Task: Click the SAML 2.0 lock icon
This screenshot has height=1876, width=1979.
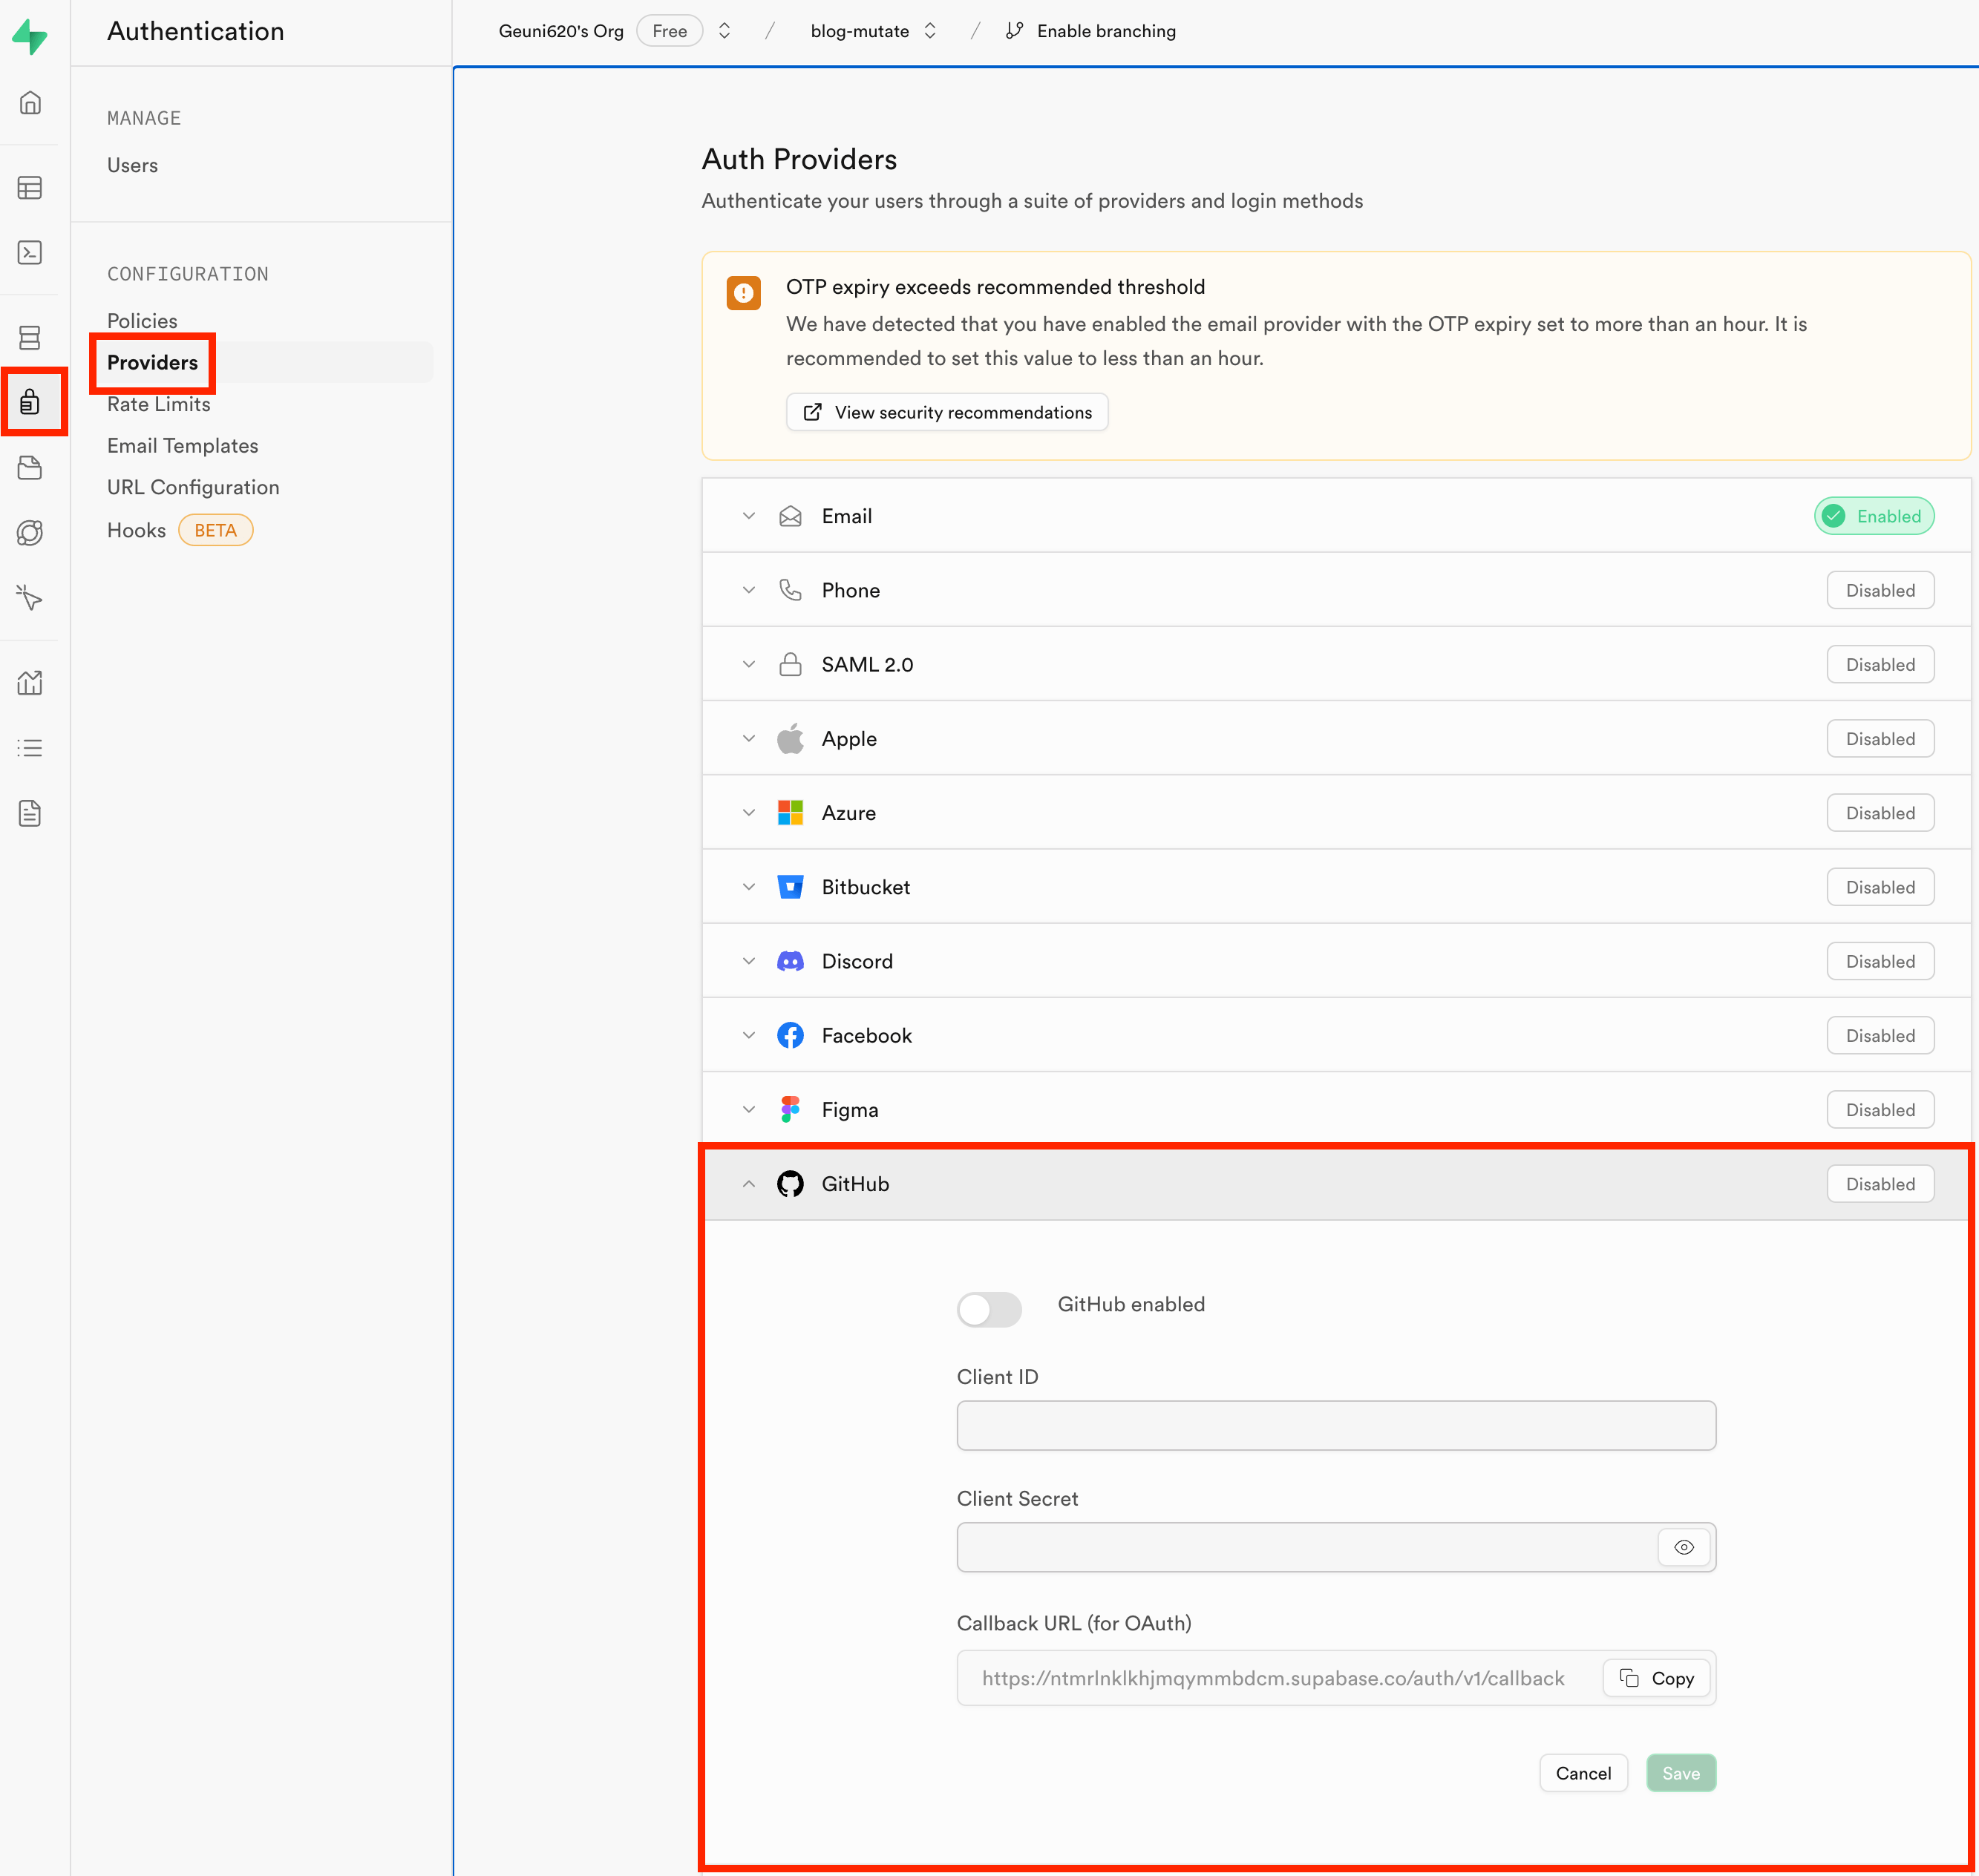Action: tap(791, 664)
